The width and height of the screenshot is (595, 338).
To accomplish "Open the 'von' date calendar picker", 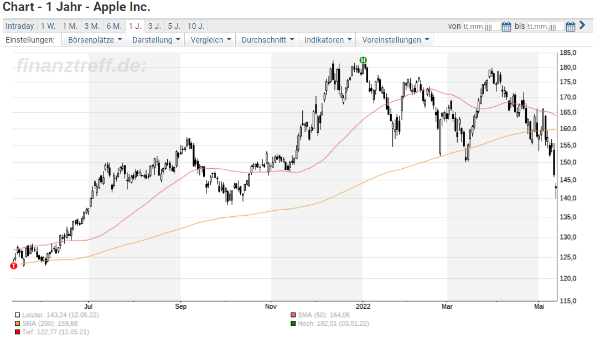I will click(506, 26).
